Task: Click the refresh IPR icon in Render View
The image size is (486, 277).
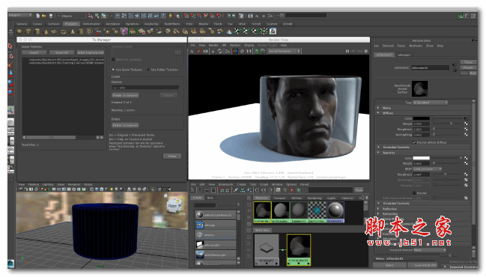Action: (x=219, y=51)
